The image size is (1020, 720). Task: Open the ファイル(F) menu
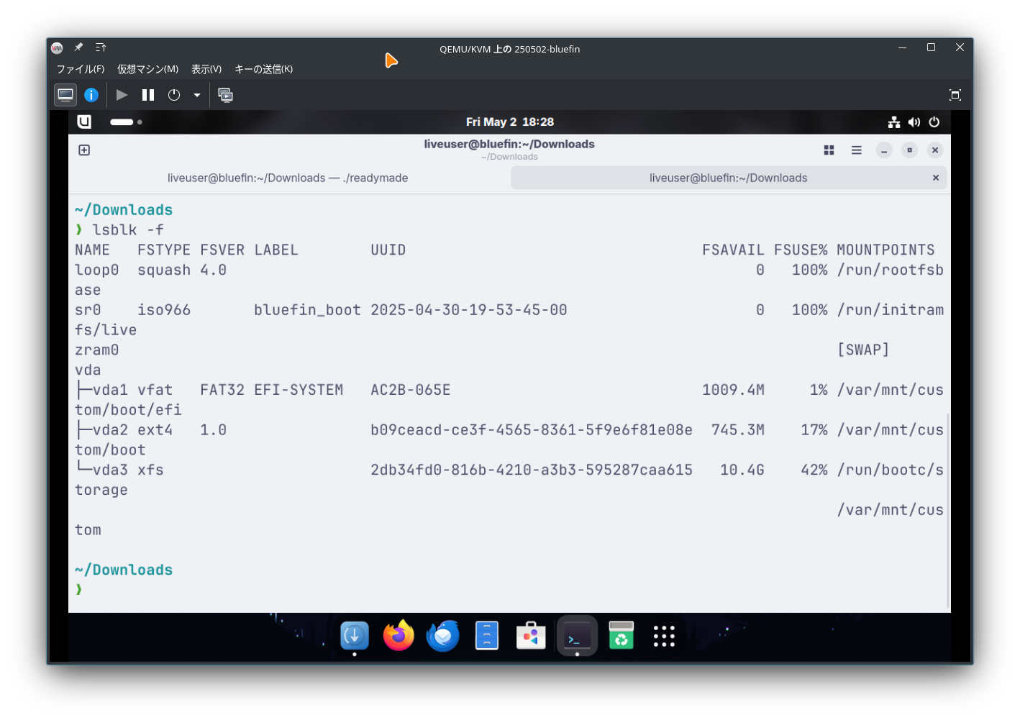81,69
